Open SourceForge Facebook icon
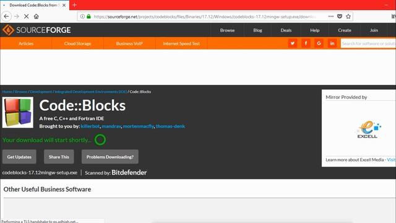The image size is (396, 223). (x=306, y=43)
